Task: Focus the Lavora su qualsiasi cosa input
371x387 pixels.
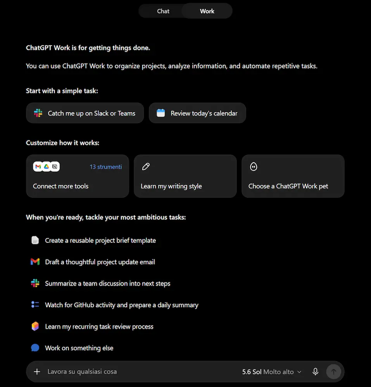Action: pyautogui.click(x=141, y=372)
